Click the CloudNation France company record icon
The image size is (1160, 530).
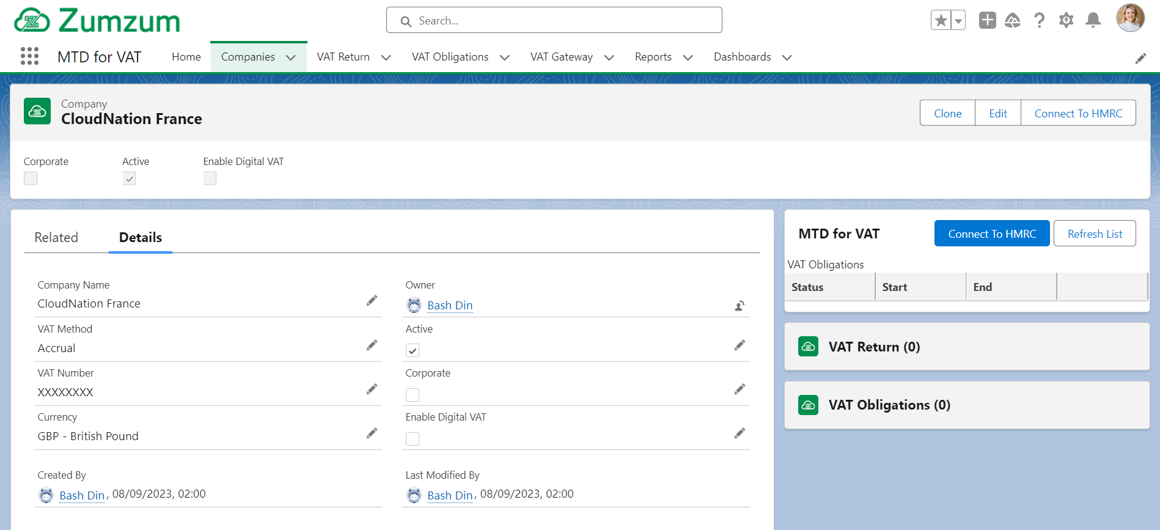pyautogui.click(x=37, y=111)
